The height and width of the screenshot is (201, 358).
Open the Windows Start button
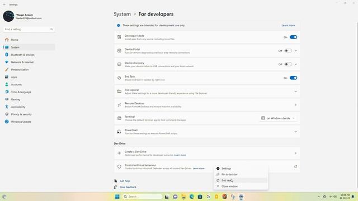coord(117,197)
